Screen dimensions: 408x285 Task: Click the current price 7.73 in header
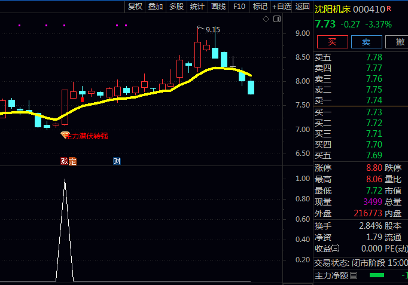[x=325, y=24]
